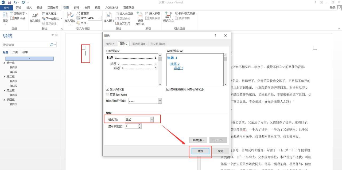Open the 制表符前导符 leader dropdown
Viewport: 342px width, 170px height.
(x=160, y=101)
